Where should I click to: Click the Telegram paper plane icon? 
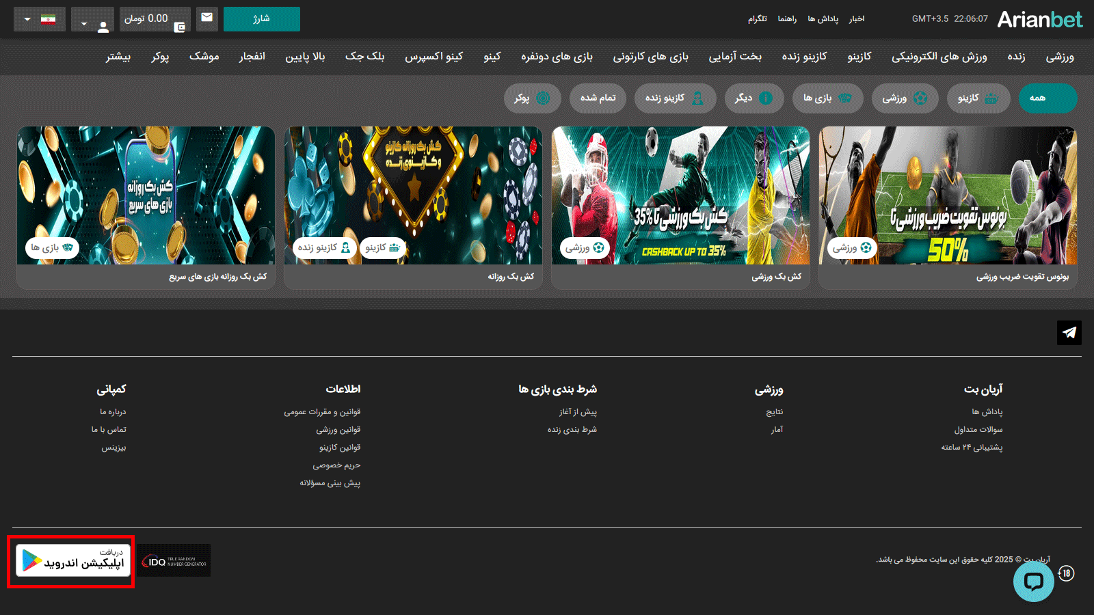1069,333
